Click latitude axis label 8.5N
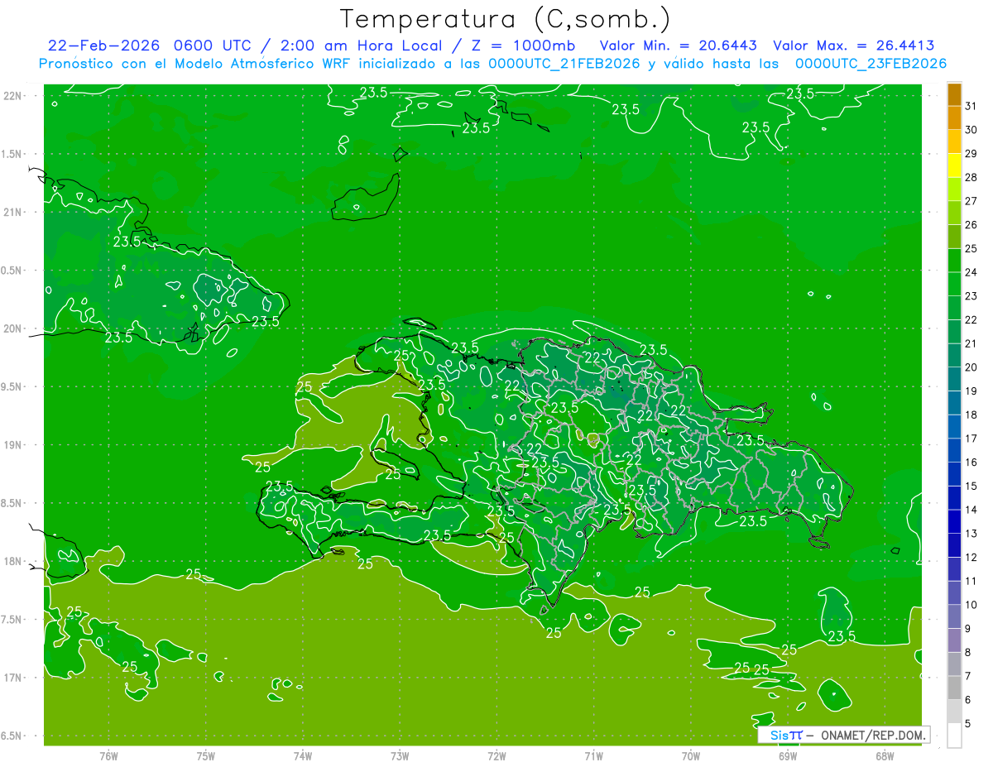This screenshot has width=993, height=767. click(12, 503)
